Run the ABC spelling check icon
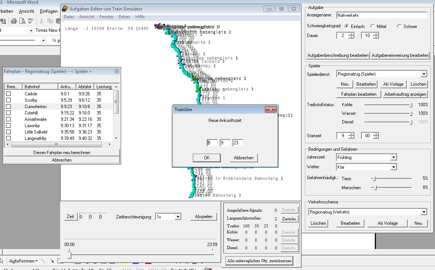Screen dimensions: 435x270 [31, 21]
